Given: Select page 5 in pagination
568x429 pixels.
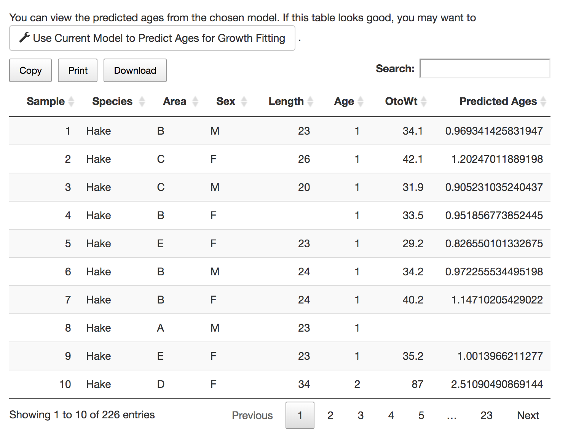Looking at the screenshot, I should (421, 415).
